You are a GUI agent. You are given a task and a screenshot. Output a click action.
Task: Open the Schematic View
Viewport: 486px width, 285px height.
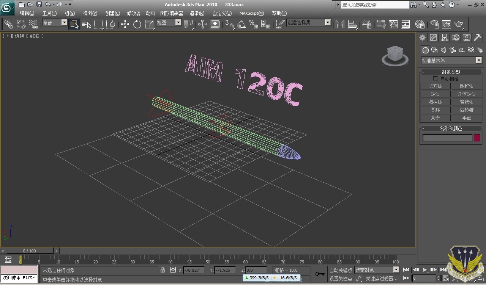(x=405, y=24)
